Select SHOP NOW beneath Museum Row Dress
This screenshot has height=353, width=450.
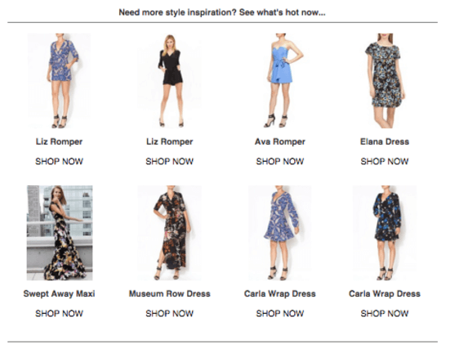[x=170, y=313]
